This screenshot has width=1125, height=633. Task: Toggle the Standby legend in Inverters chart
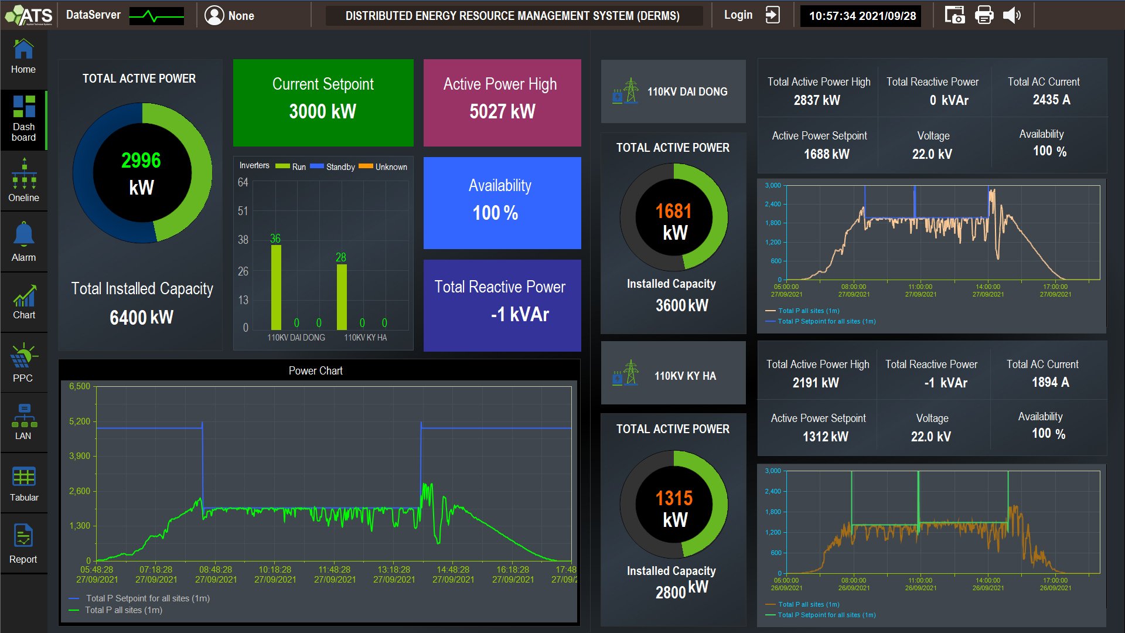coord(333,166)
